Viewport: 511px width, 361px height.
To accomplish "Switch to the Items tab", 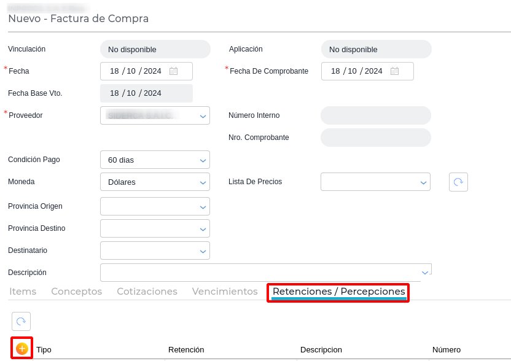I will 23,292.
